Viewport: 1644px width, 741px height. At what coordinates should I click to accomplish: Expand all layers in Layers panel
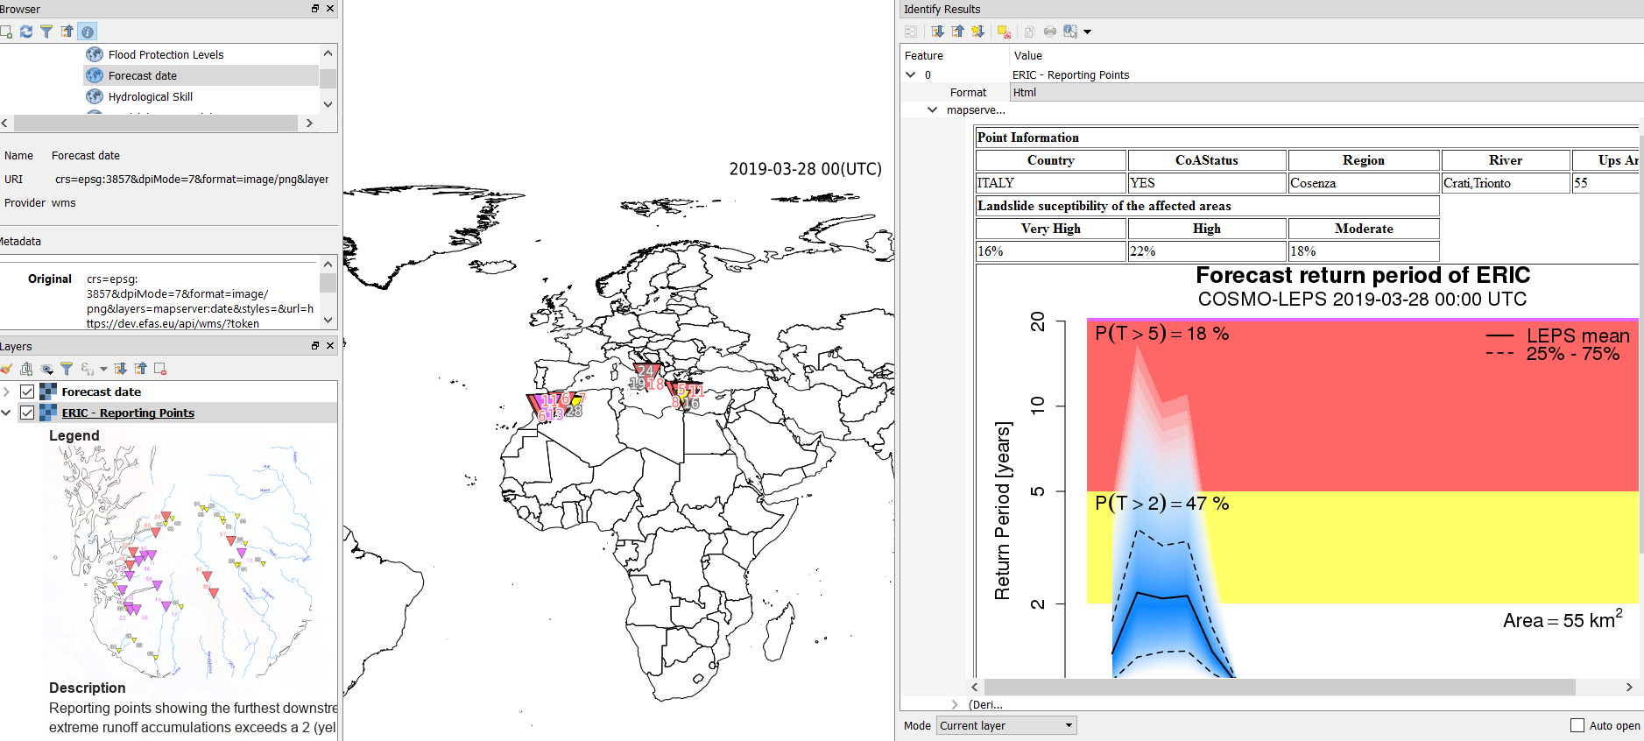coord(120,369)
